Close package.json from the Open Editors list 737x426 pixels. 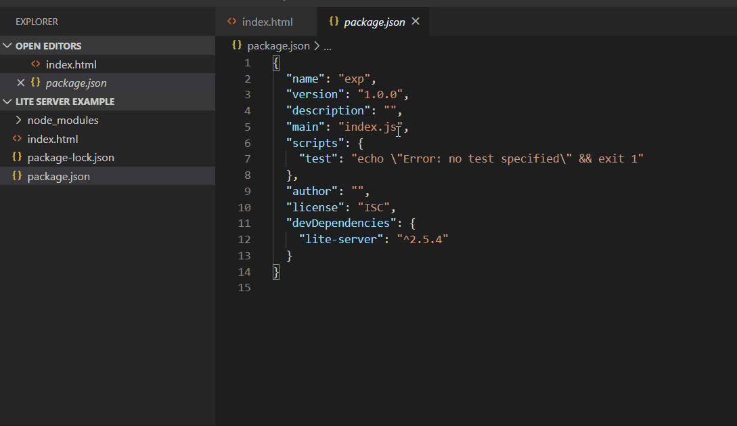pyautogui.click(x=20, y=83)
